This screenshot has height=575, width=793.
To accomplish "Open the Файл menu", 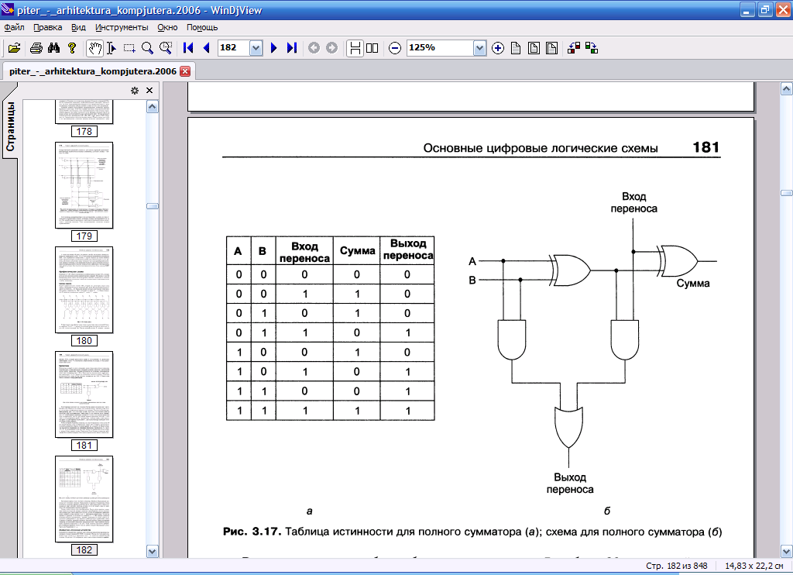I will pyautogui.click(x=14, y=27).
